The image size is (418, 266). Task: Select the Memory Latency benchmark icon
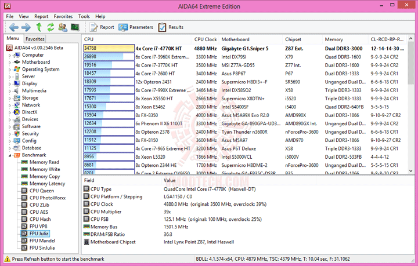[x=24, y=184]
